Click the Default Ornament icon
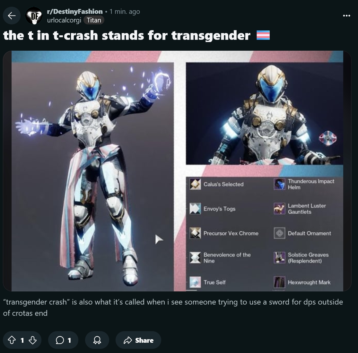 [x=279, y=233]
